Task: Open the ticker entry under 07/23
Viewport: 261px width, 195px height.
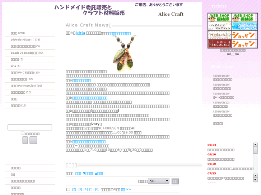Action: click(225, 178)
